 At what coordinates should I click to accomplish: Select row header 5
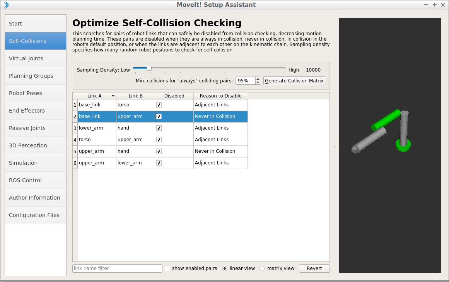[75, 151]
